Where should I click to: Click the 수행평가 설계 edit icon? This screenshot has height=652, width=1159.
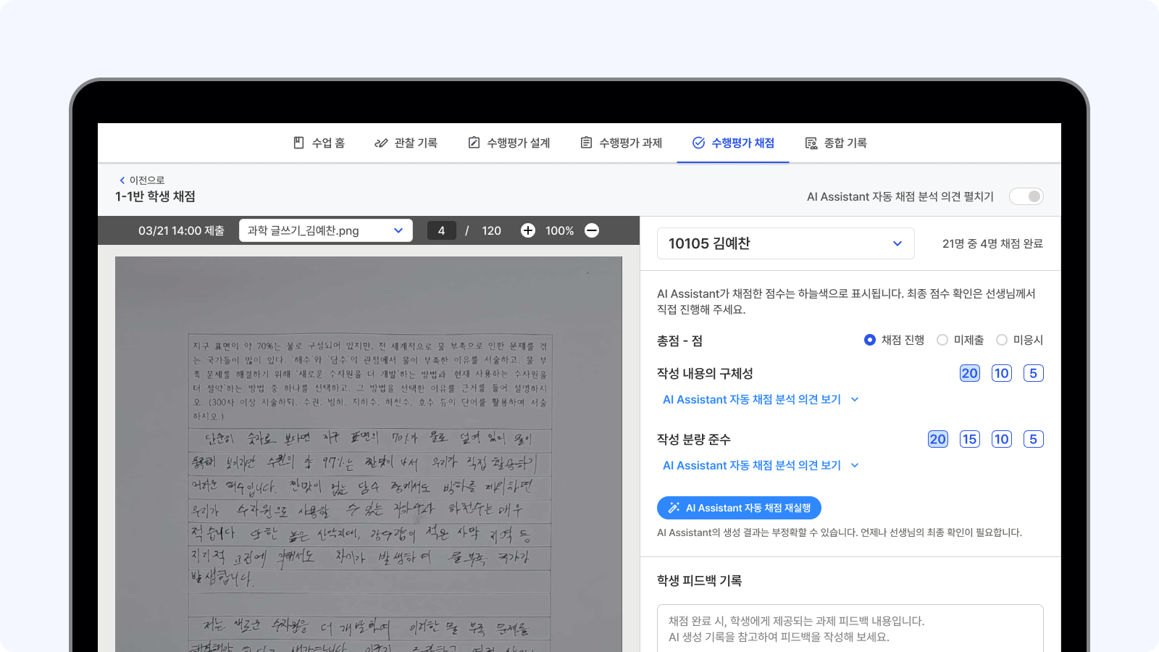(474, 143)
